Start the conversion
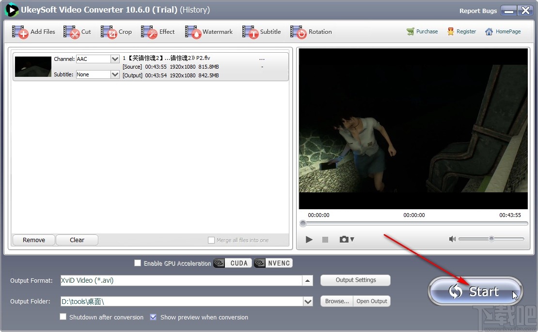 coord(475,291)
